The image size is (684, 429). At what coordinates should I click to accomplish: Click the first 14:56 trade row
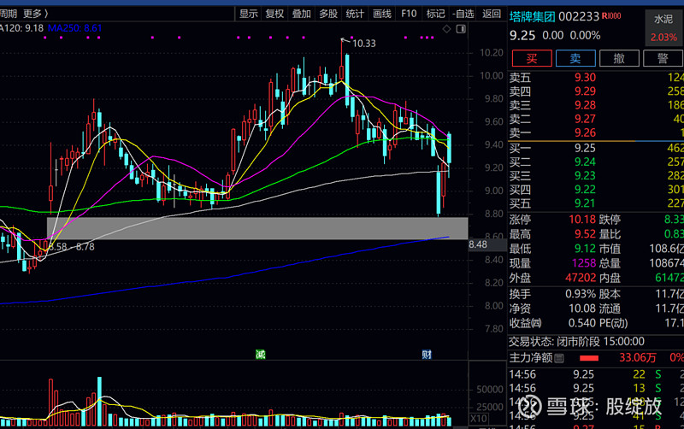596,374
